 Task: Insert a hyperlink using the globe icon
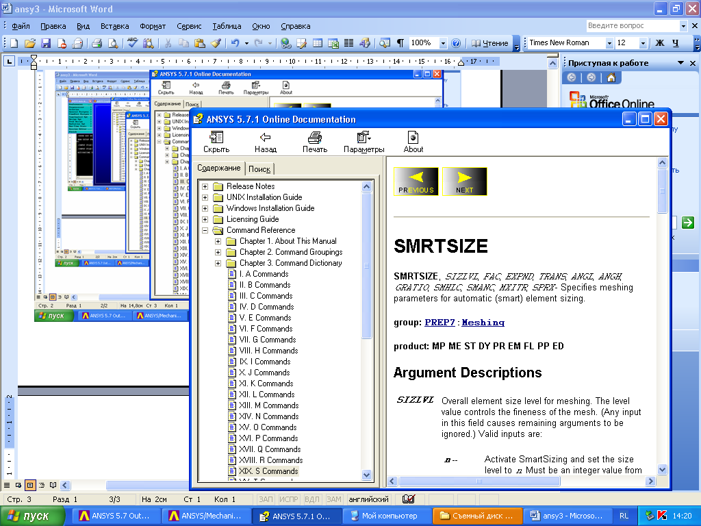[x=286, y=43]
